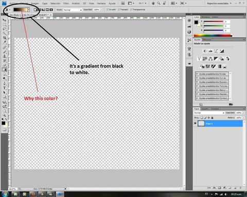Select the Horizontal Type tool
Screen dimensions: 247x197
(4, 88)
